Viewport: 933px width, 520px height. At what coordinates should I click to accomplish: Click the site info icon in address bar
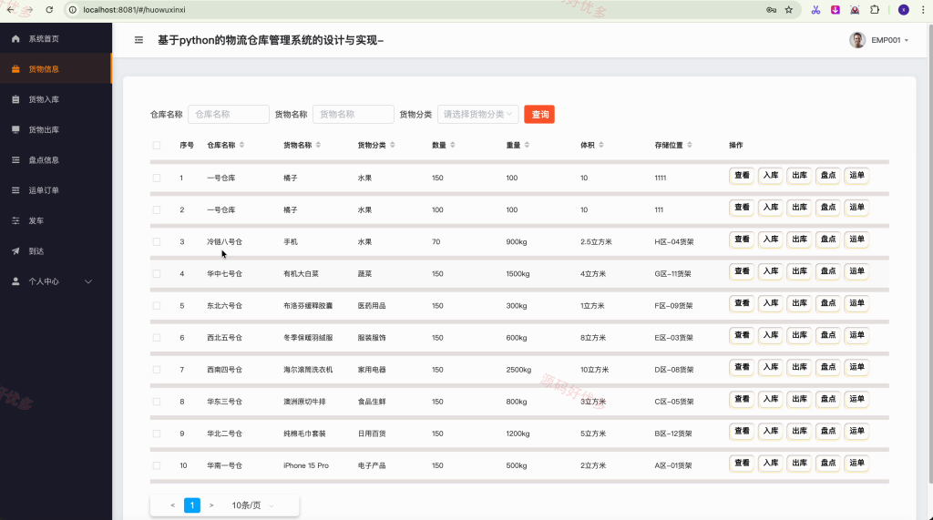click(x=73, y=9)
